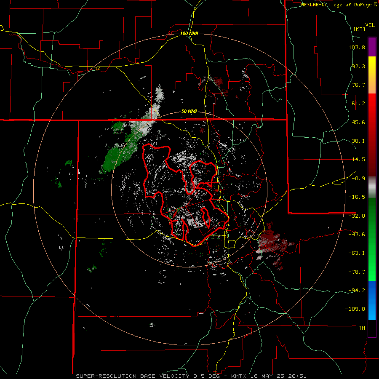
Task: Click the purple segment of the velocity color bar
Action: click(372, 47)
